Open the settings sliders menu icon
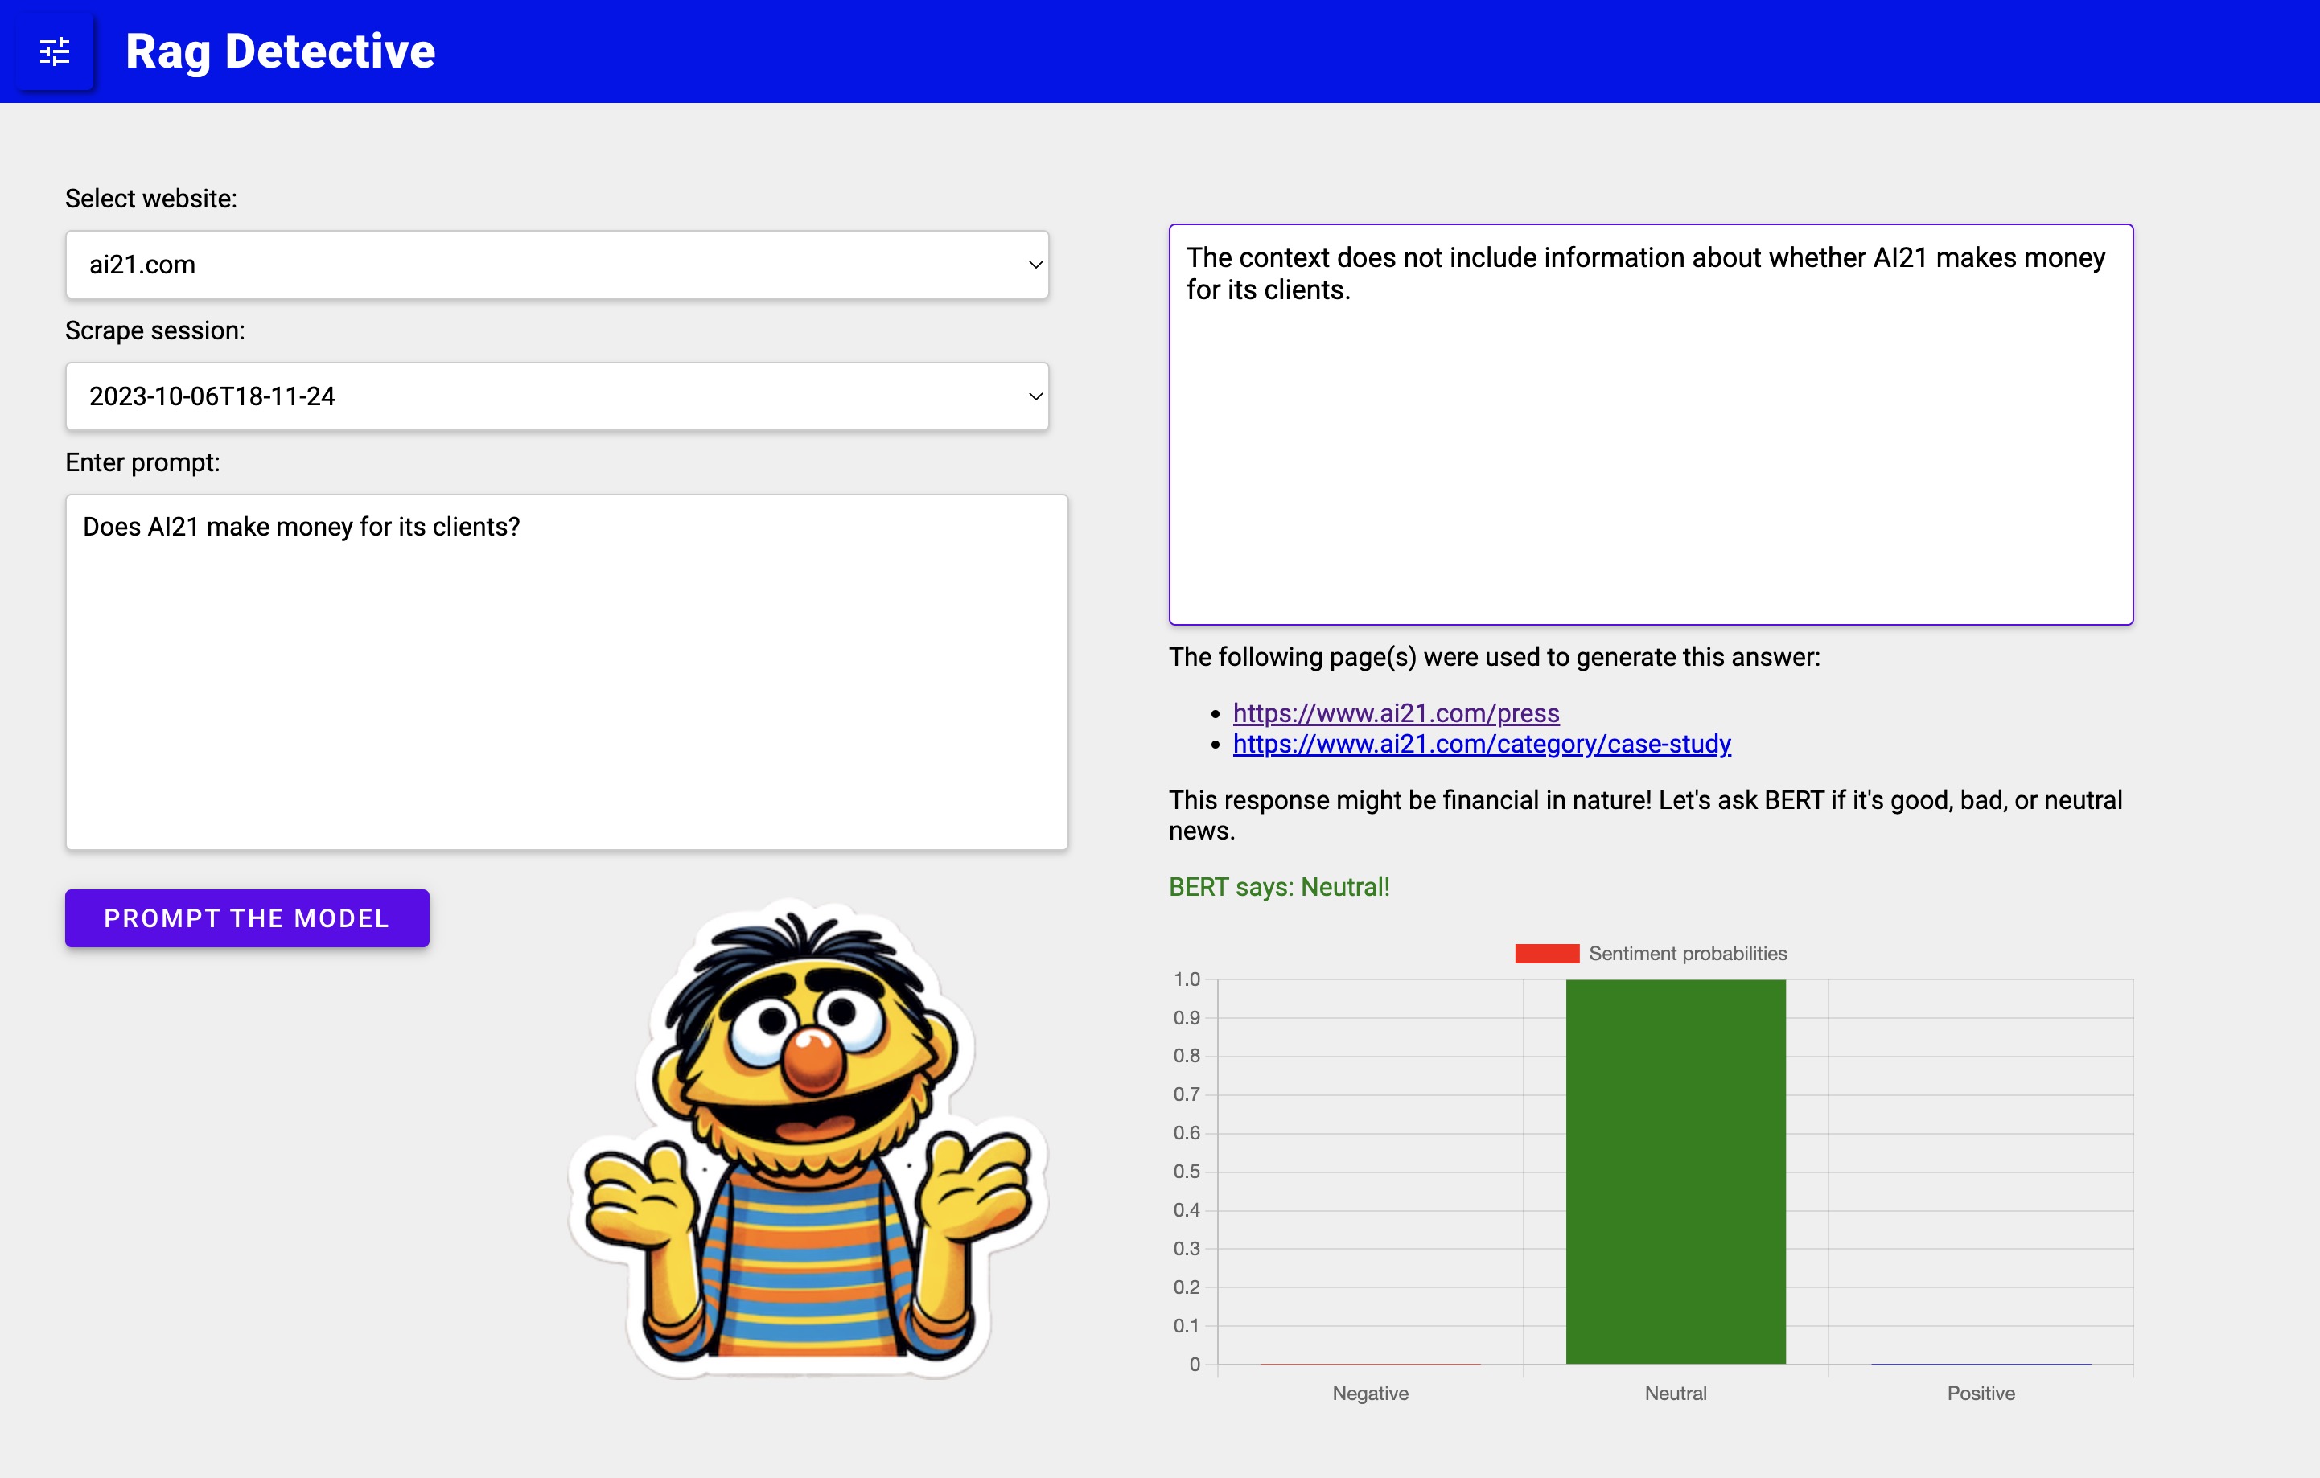This screenshot has width=2320, height=1478. [55, 51]
